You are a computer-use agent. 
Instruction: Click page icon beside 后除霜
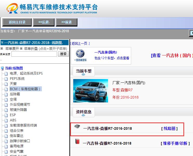coord(6,94)
